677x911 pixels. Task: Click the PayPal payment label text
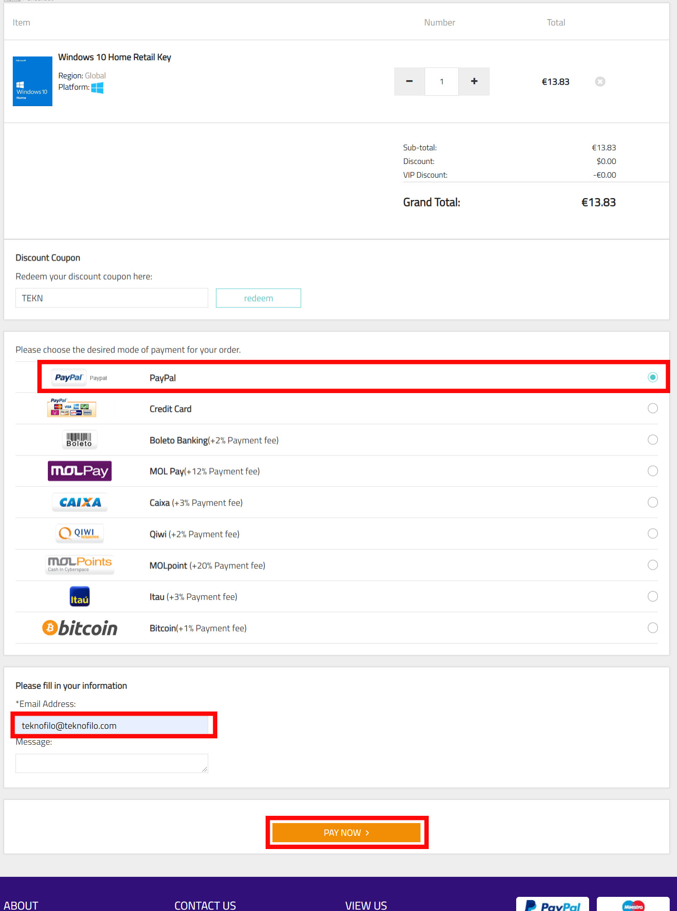(163, 378)
